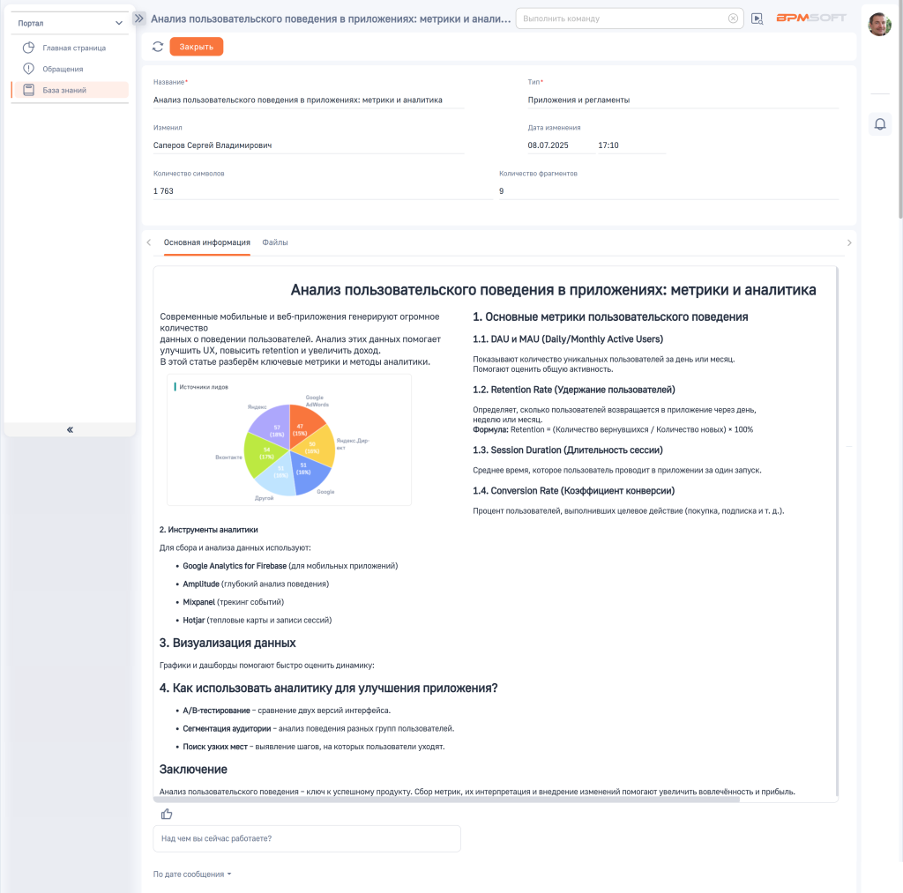Viewport: 903px width, 893px height.
Task: Click the refresh icon beside Закрыть
Action: click(157, 47)
